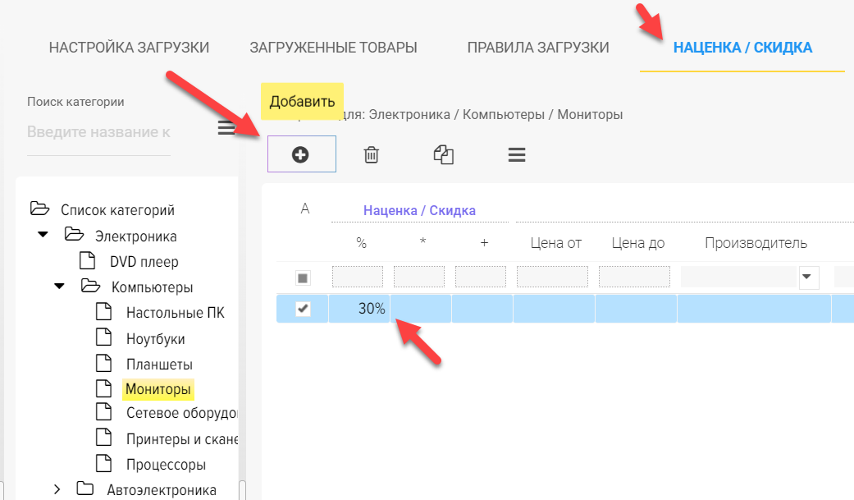This screenshot has height=500, width=854.
Task: Click the A column header
Action: [305, 209]
